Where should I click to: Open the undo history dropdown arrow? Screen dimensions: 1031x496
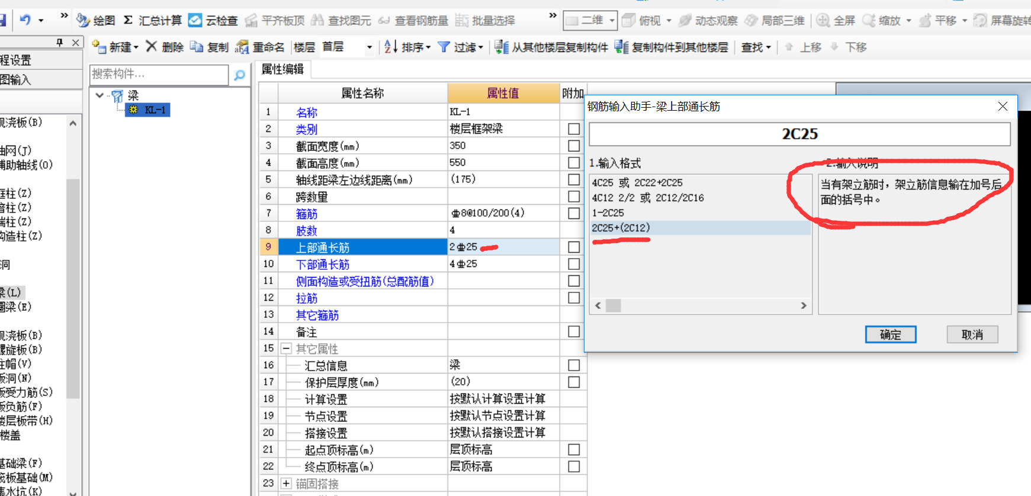point(41,20)
